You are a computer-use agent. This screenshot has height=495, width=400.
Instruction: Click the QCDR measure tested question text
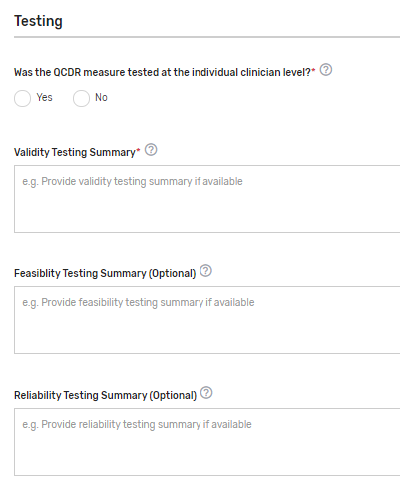point(163,72)
